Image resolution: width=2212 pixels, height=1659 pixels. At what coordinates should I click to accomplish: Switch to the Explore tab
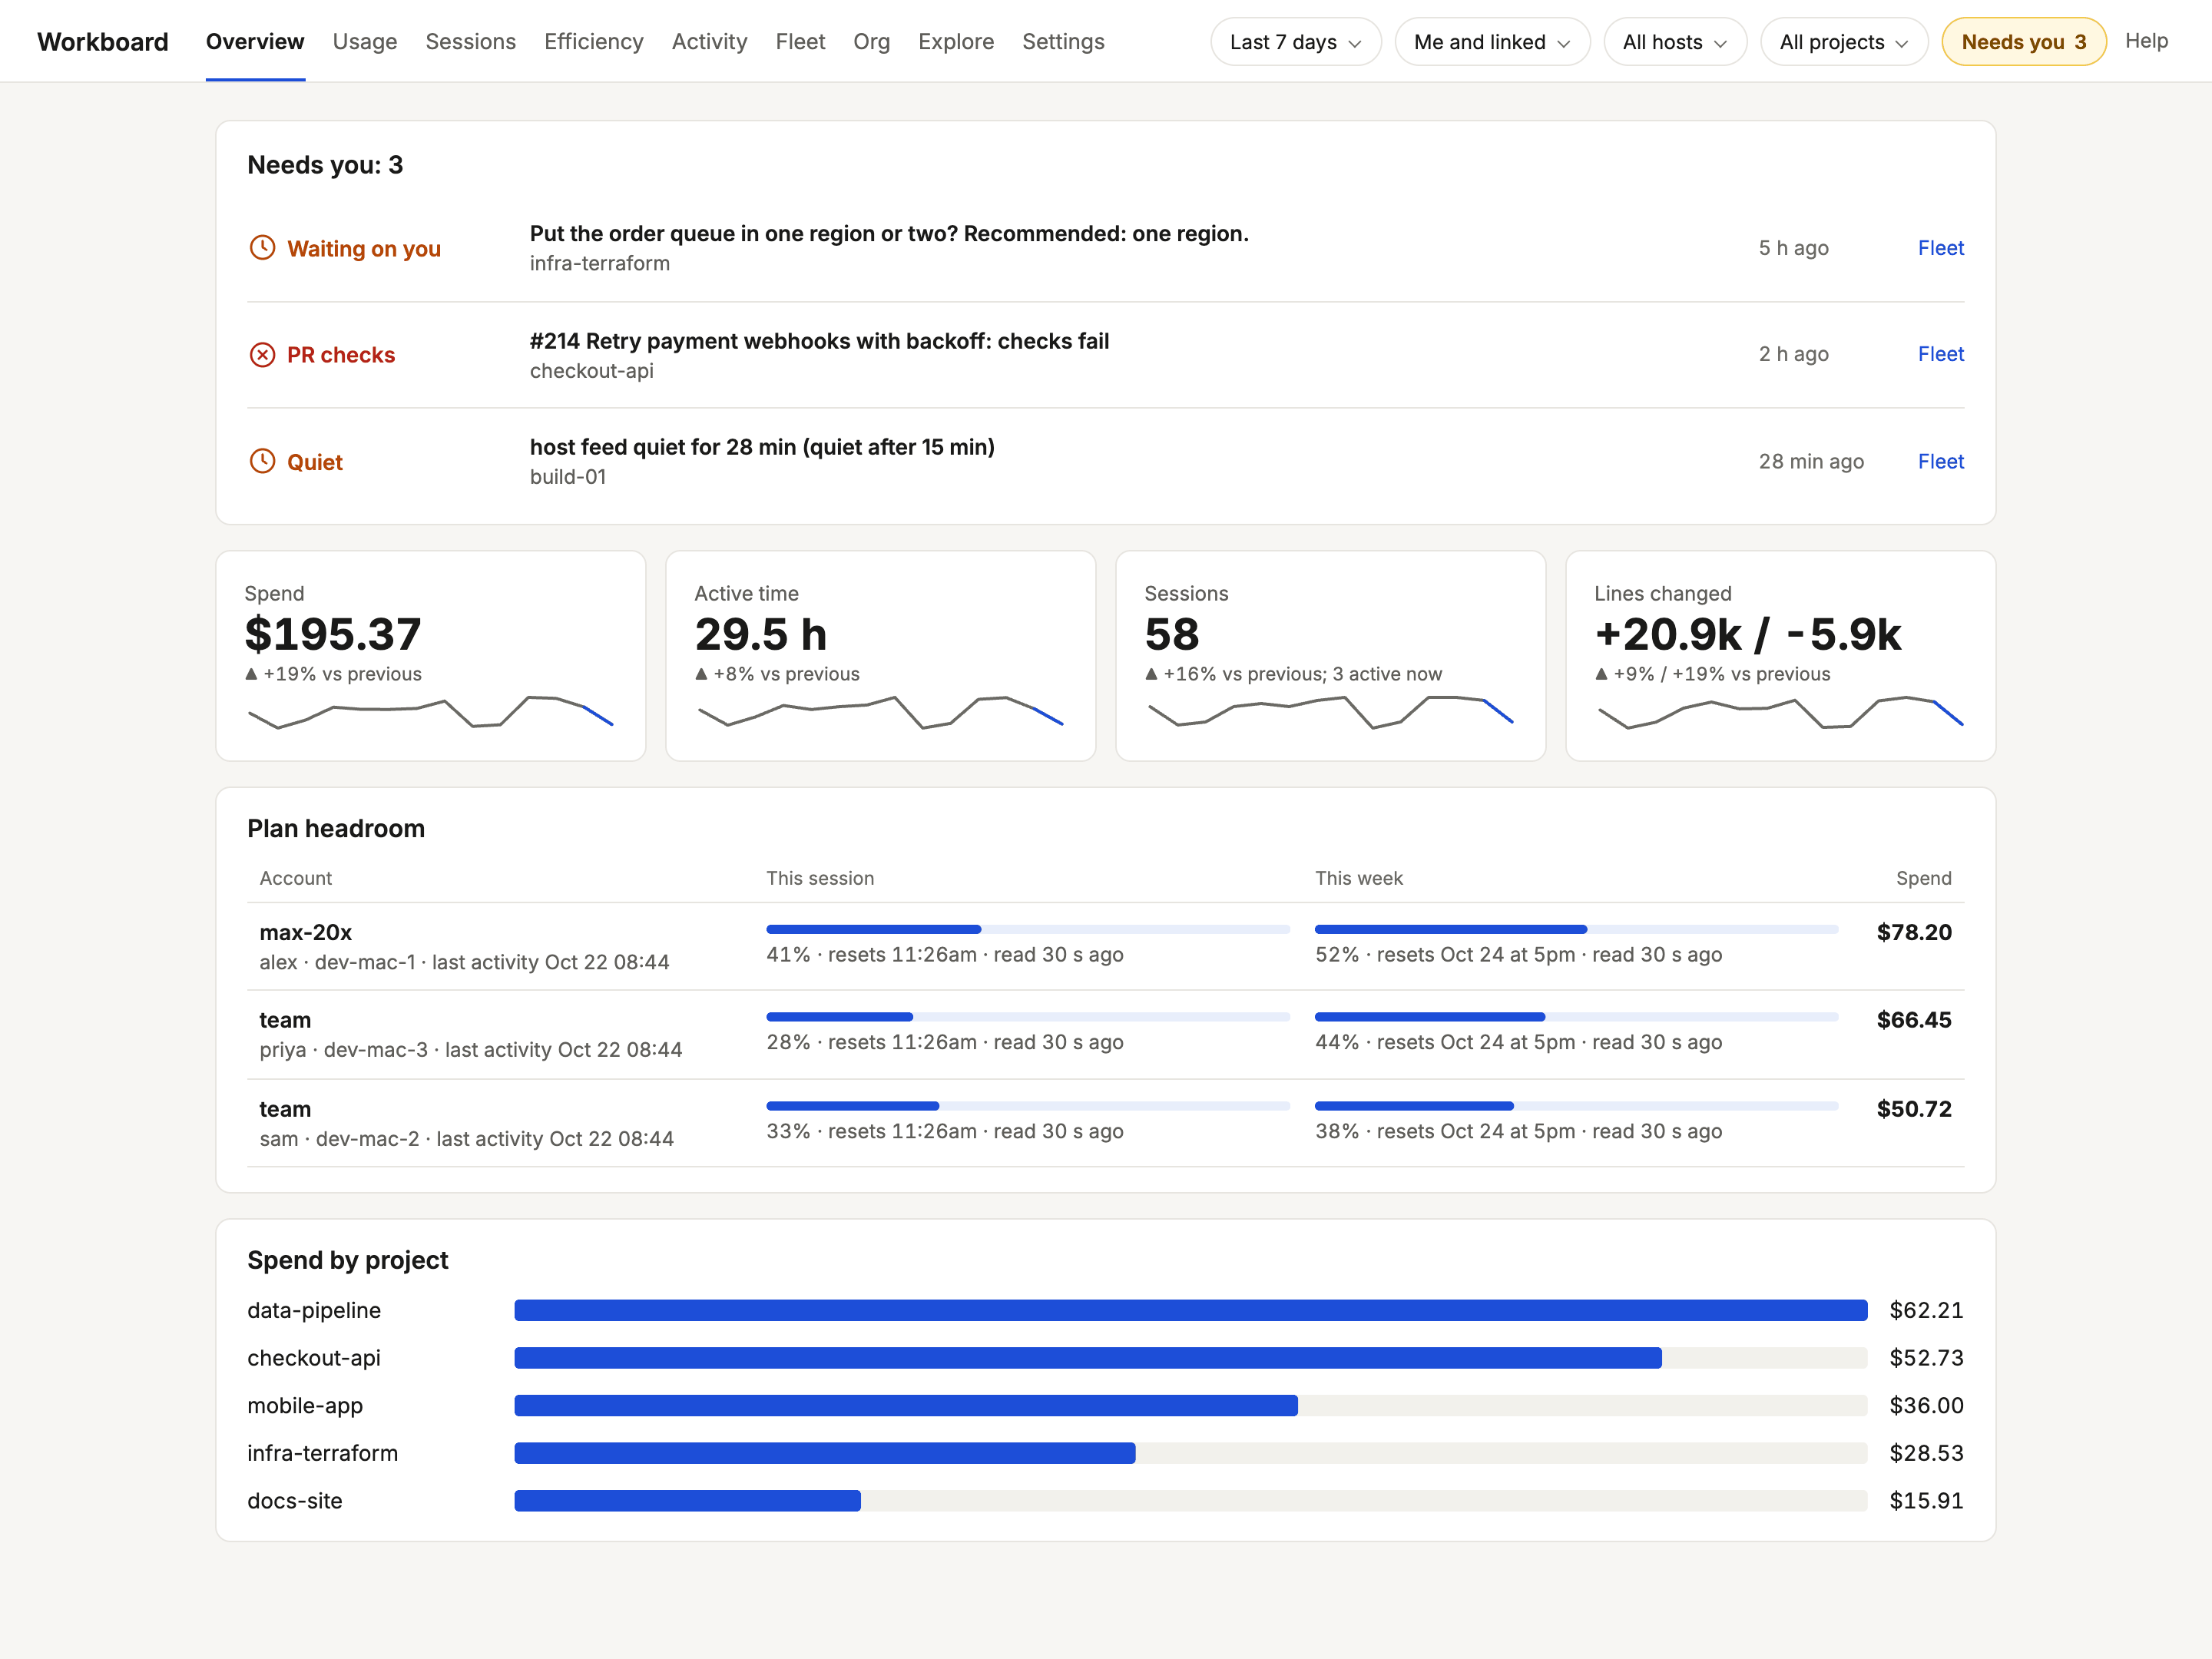click(x=956, y=42)
